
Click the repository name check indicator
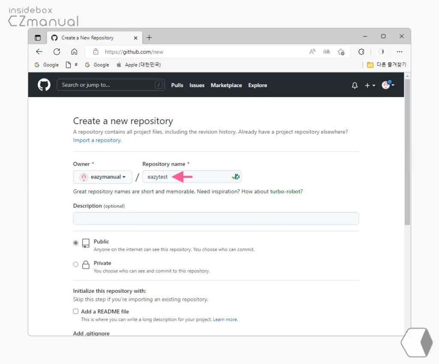click(x=235, y=176)
